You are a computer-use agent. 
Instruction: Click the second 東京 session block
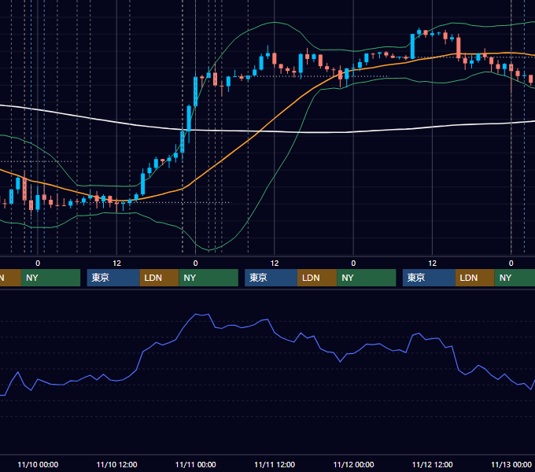[x=271, y=278]
